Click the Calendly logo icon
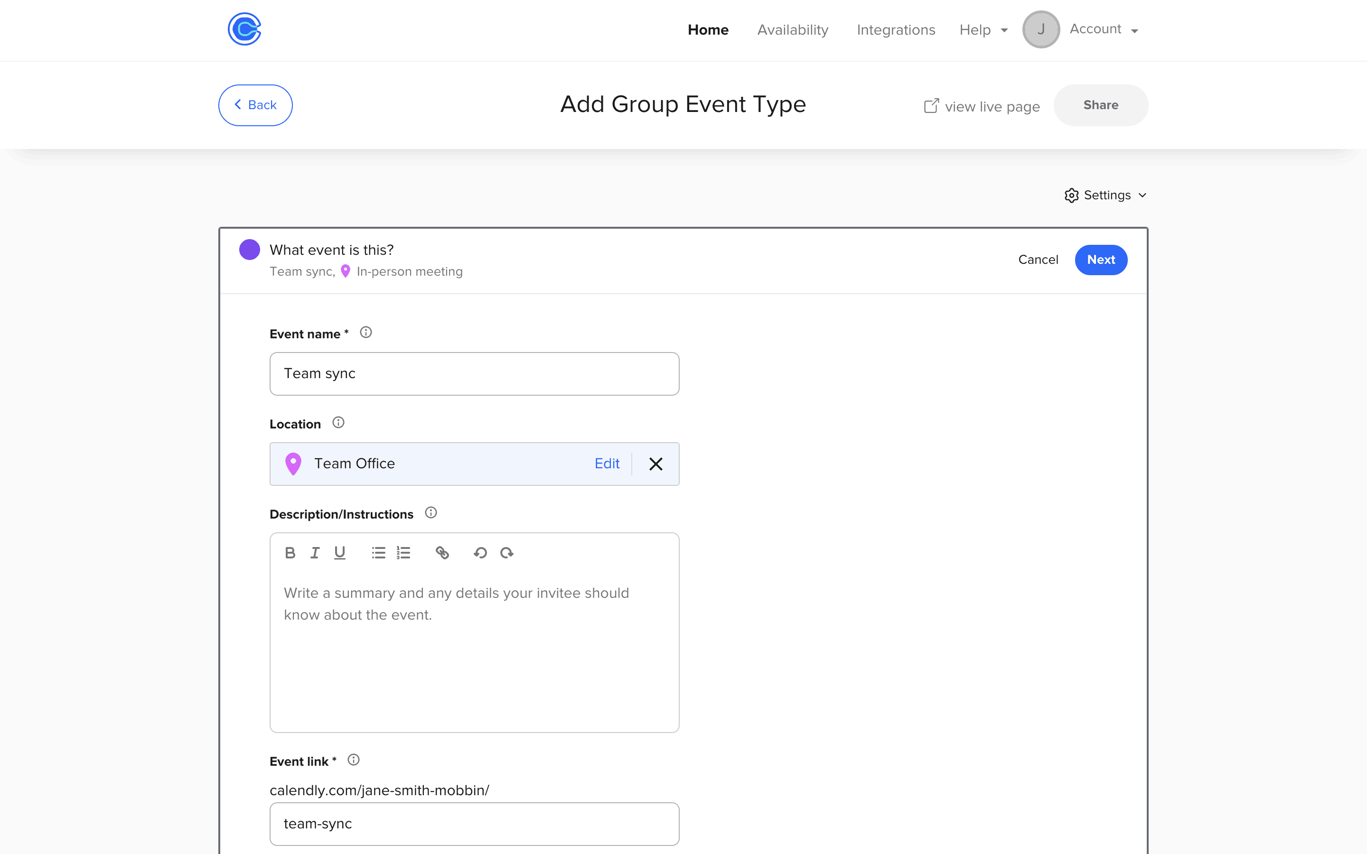 pos(244,29)
